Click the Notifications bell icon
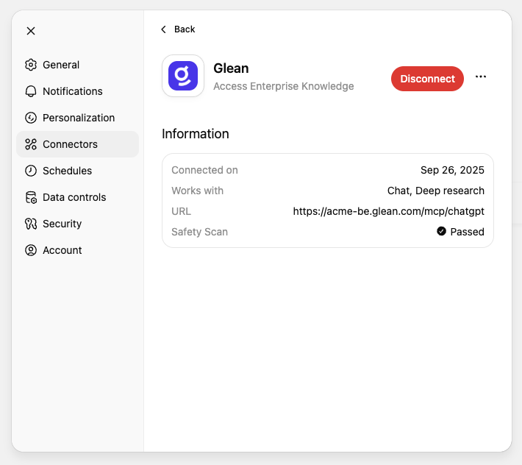Screen dimensions: 522x465 31,91
